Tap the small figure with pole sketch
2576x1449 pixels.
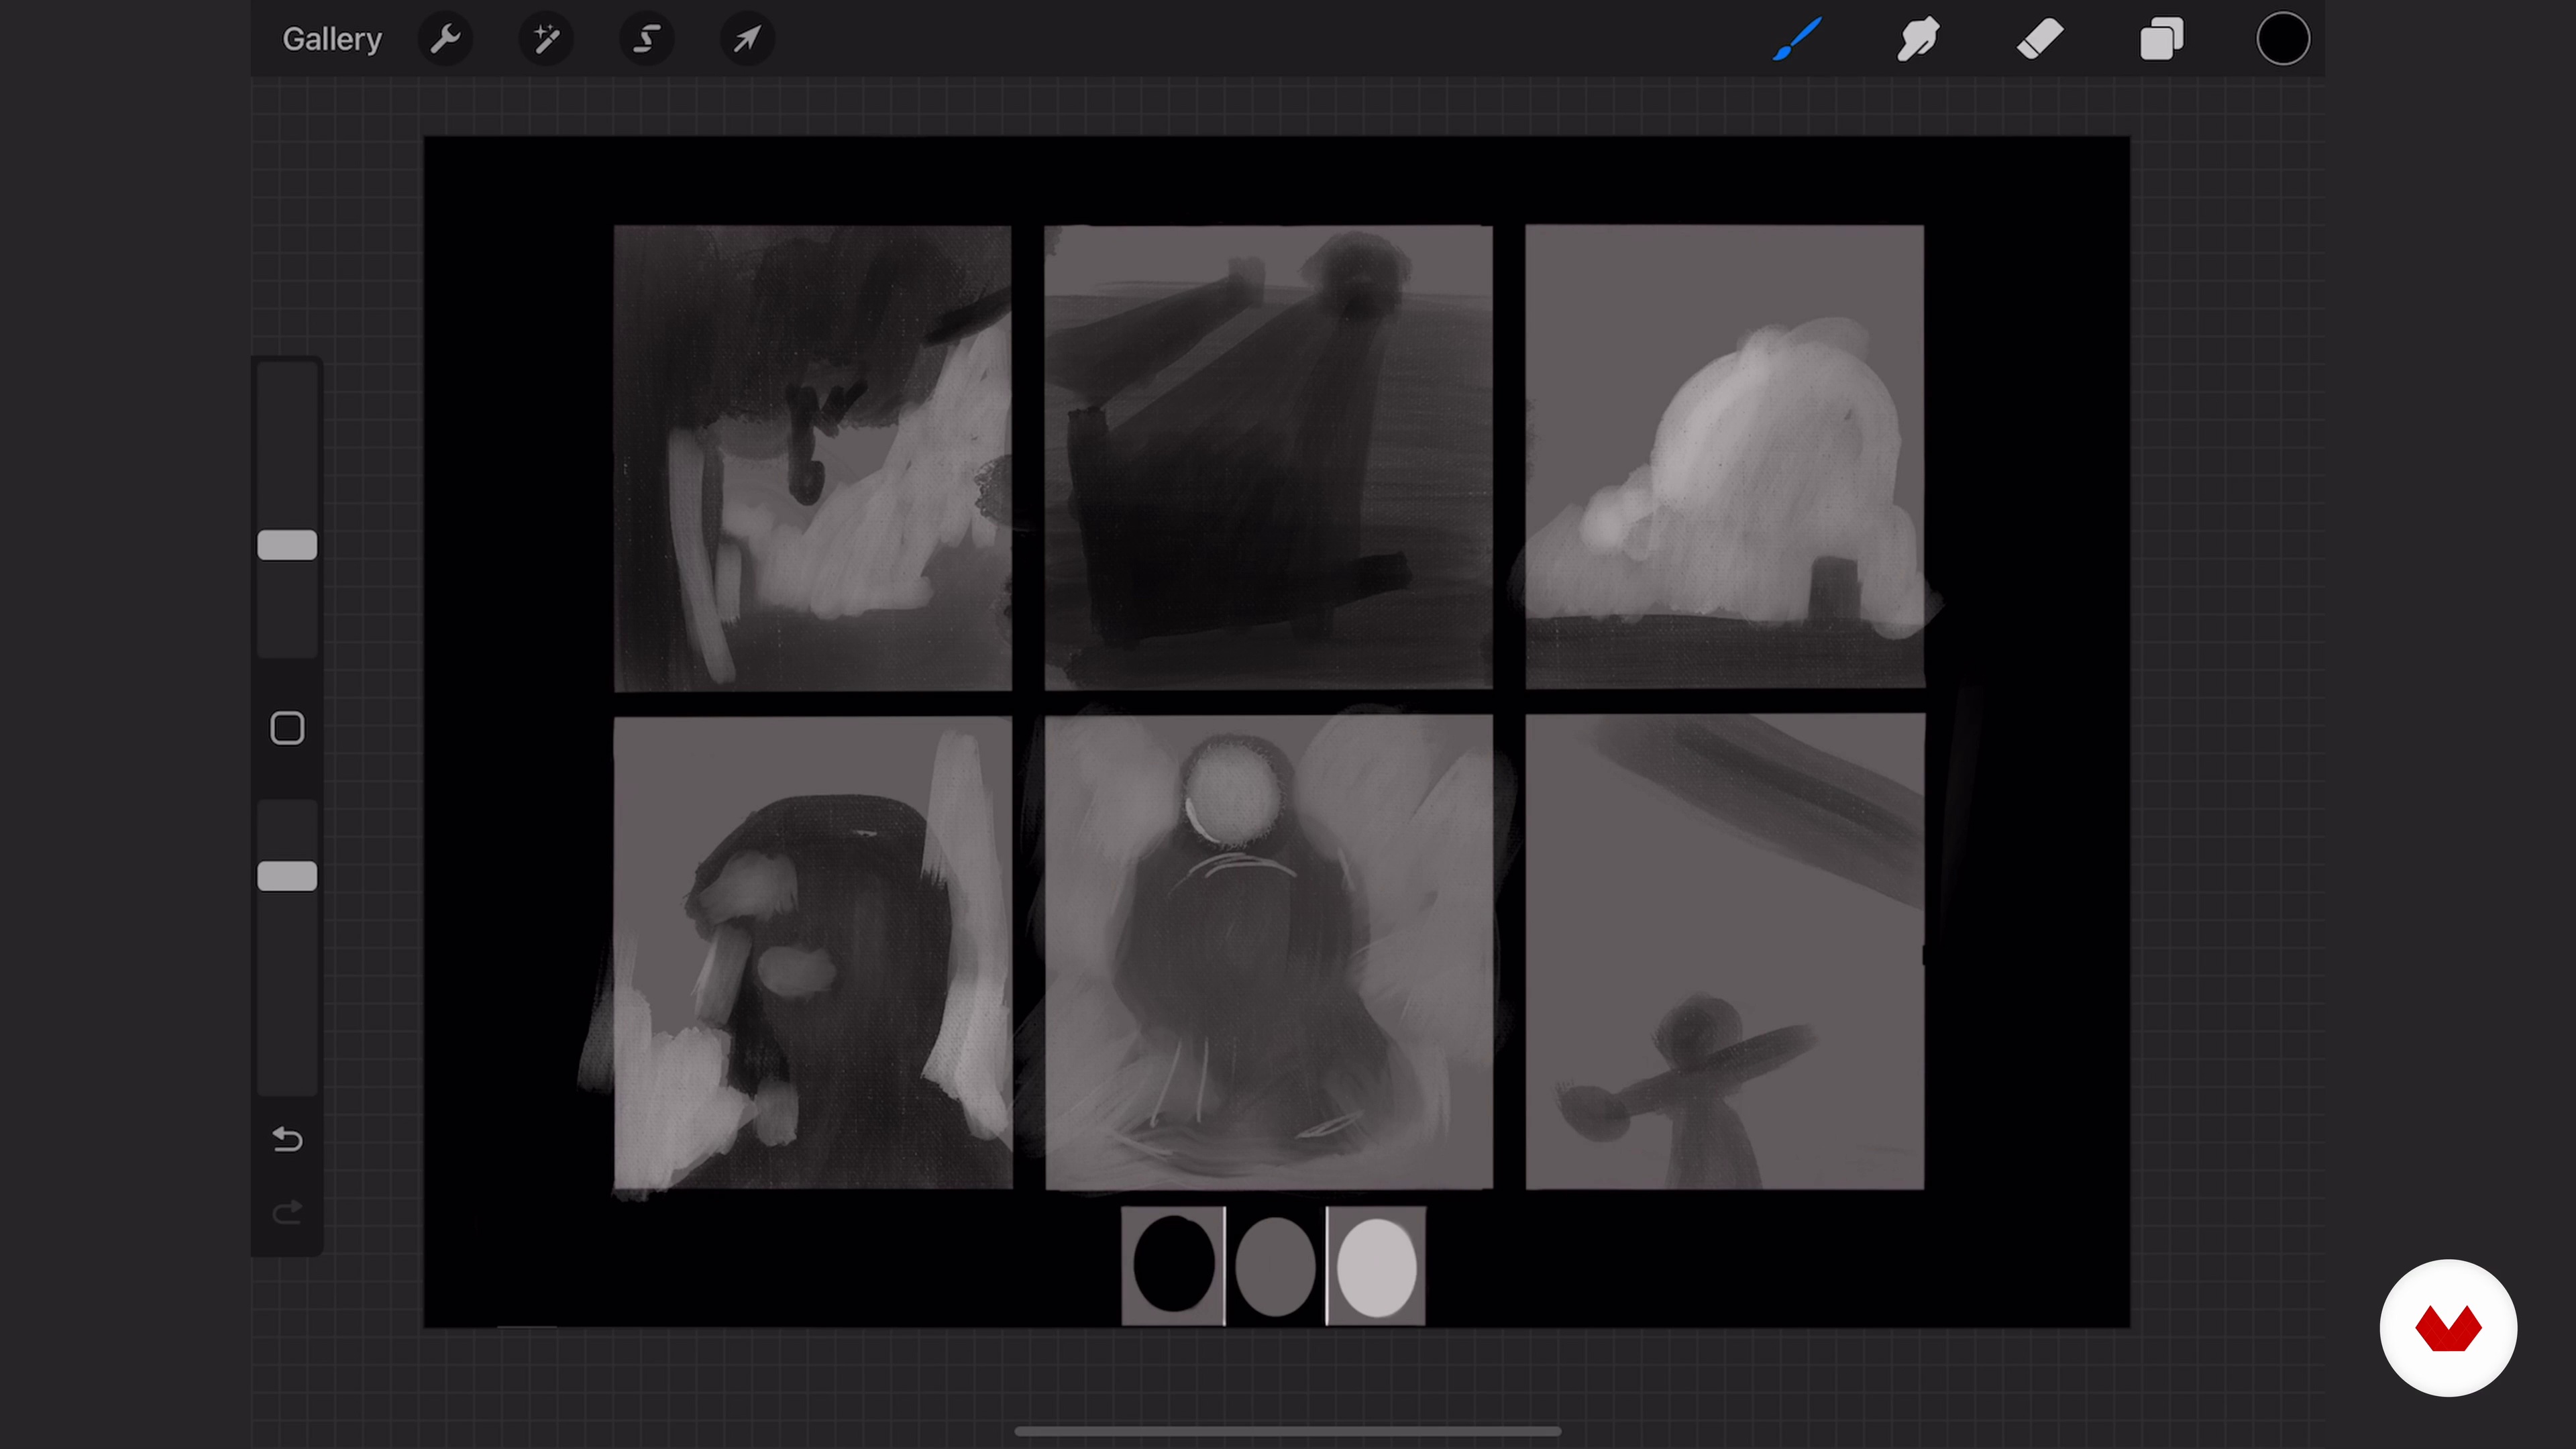tap(1724, 952)
